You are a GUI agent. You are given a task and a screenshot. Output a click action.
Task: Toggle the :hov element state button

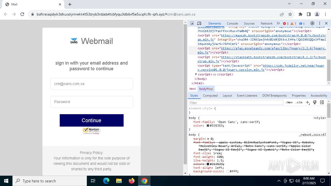tap(289, 103)
